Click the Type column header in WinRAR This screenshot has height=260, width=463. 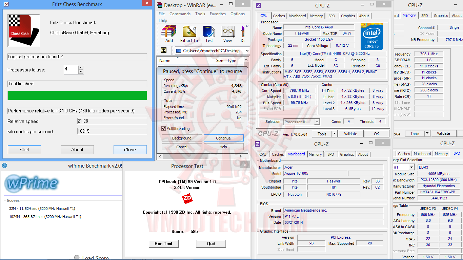point(232,61)
